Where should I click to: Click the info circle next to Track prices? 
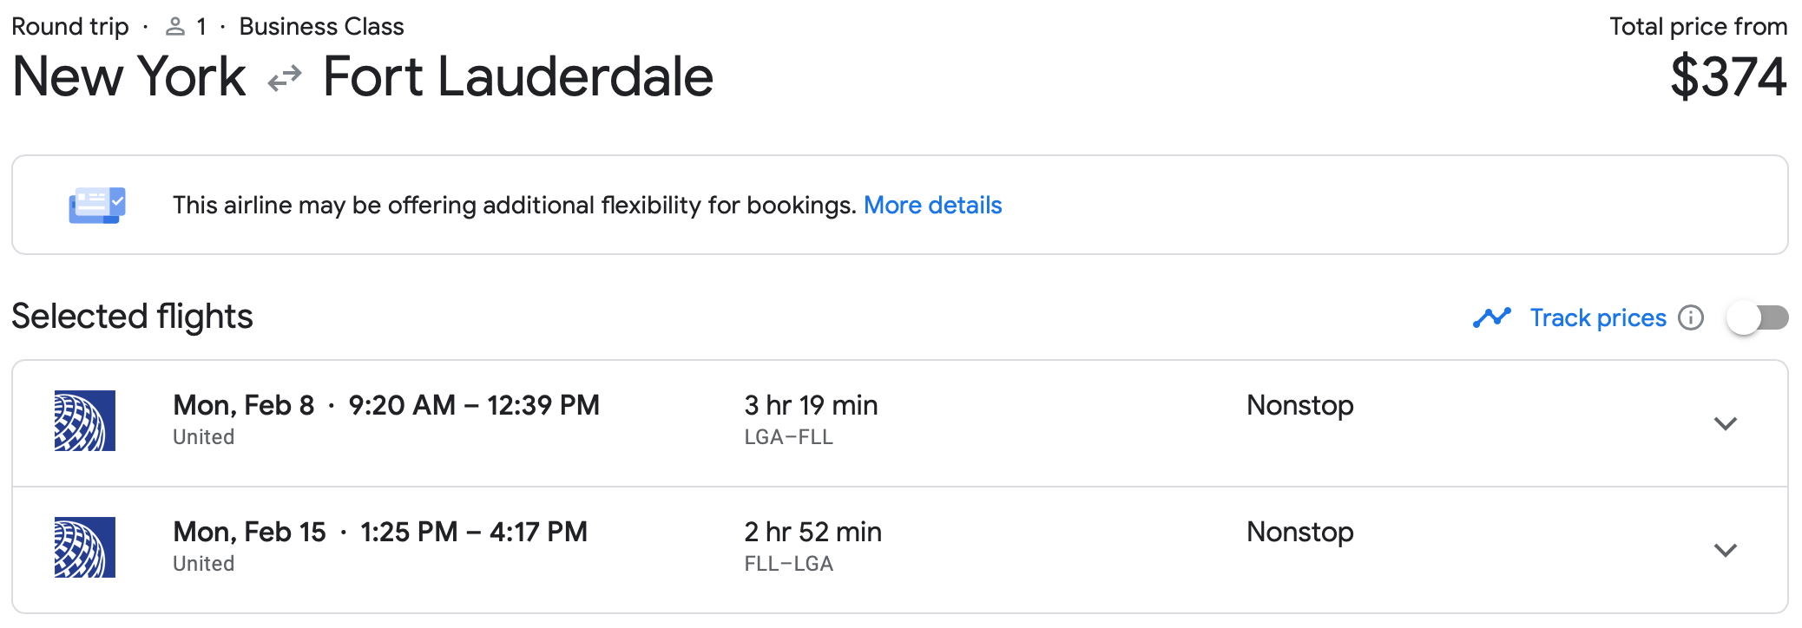1690,317
